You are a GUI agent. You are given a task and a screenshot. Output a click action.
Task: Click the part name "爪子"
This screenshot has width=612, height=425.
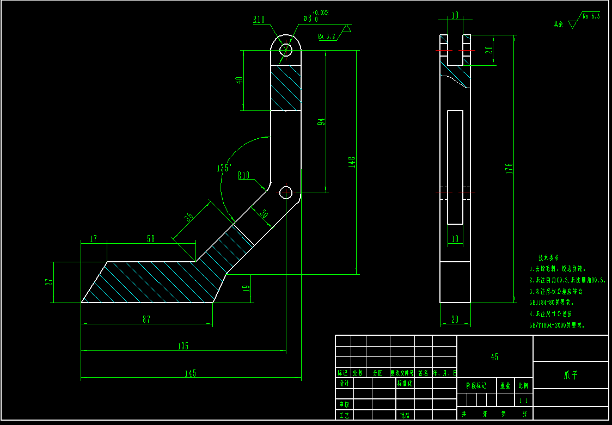(x=571, y=375)
